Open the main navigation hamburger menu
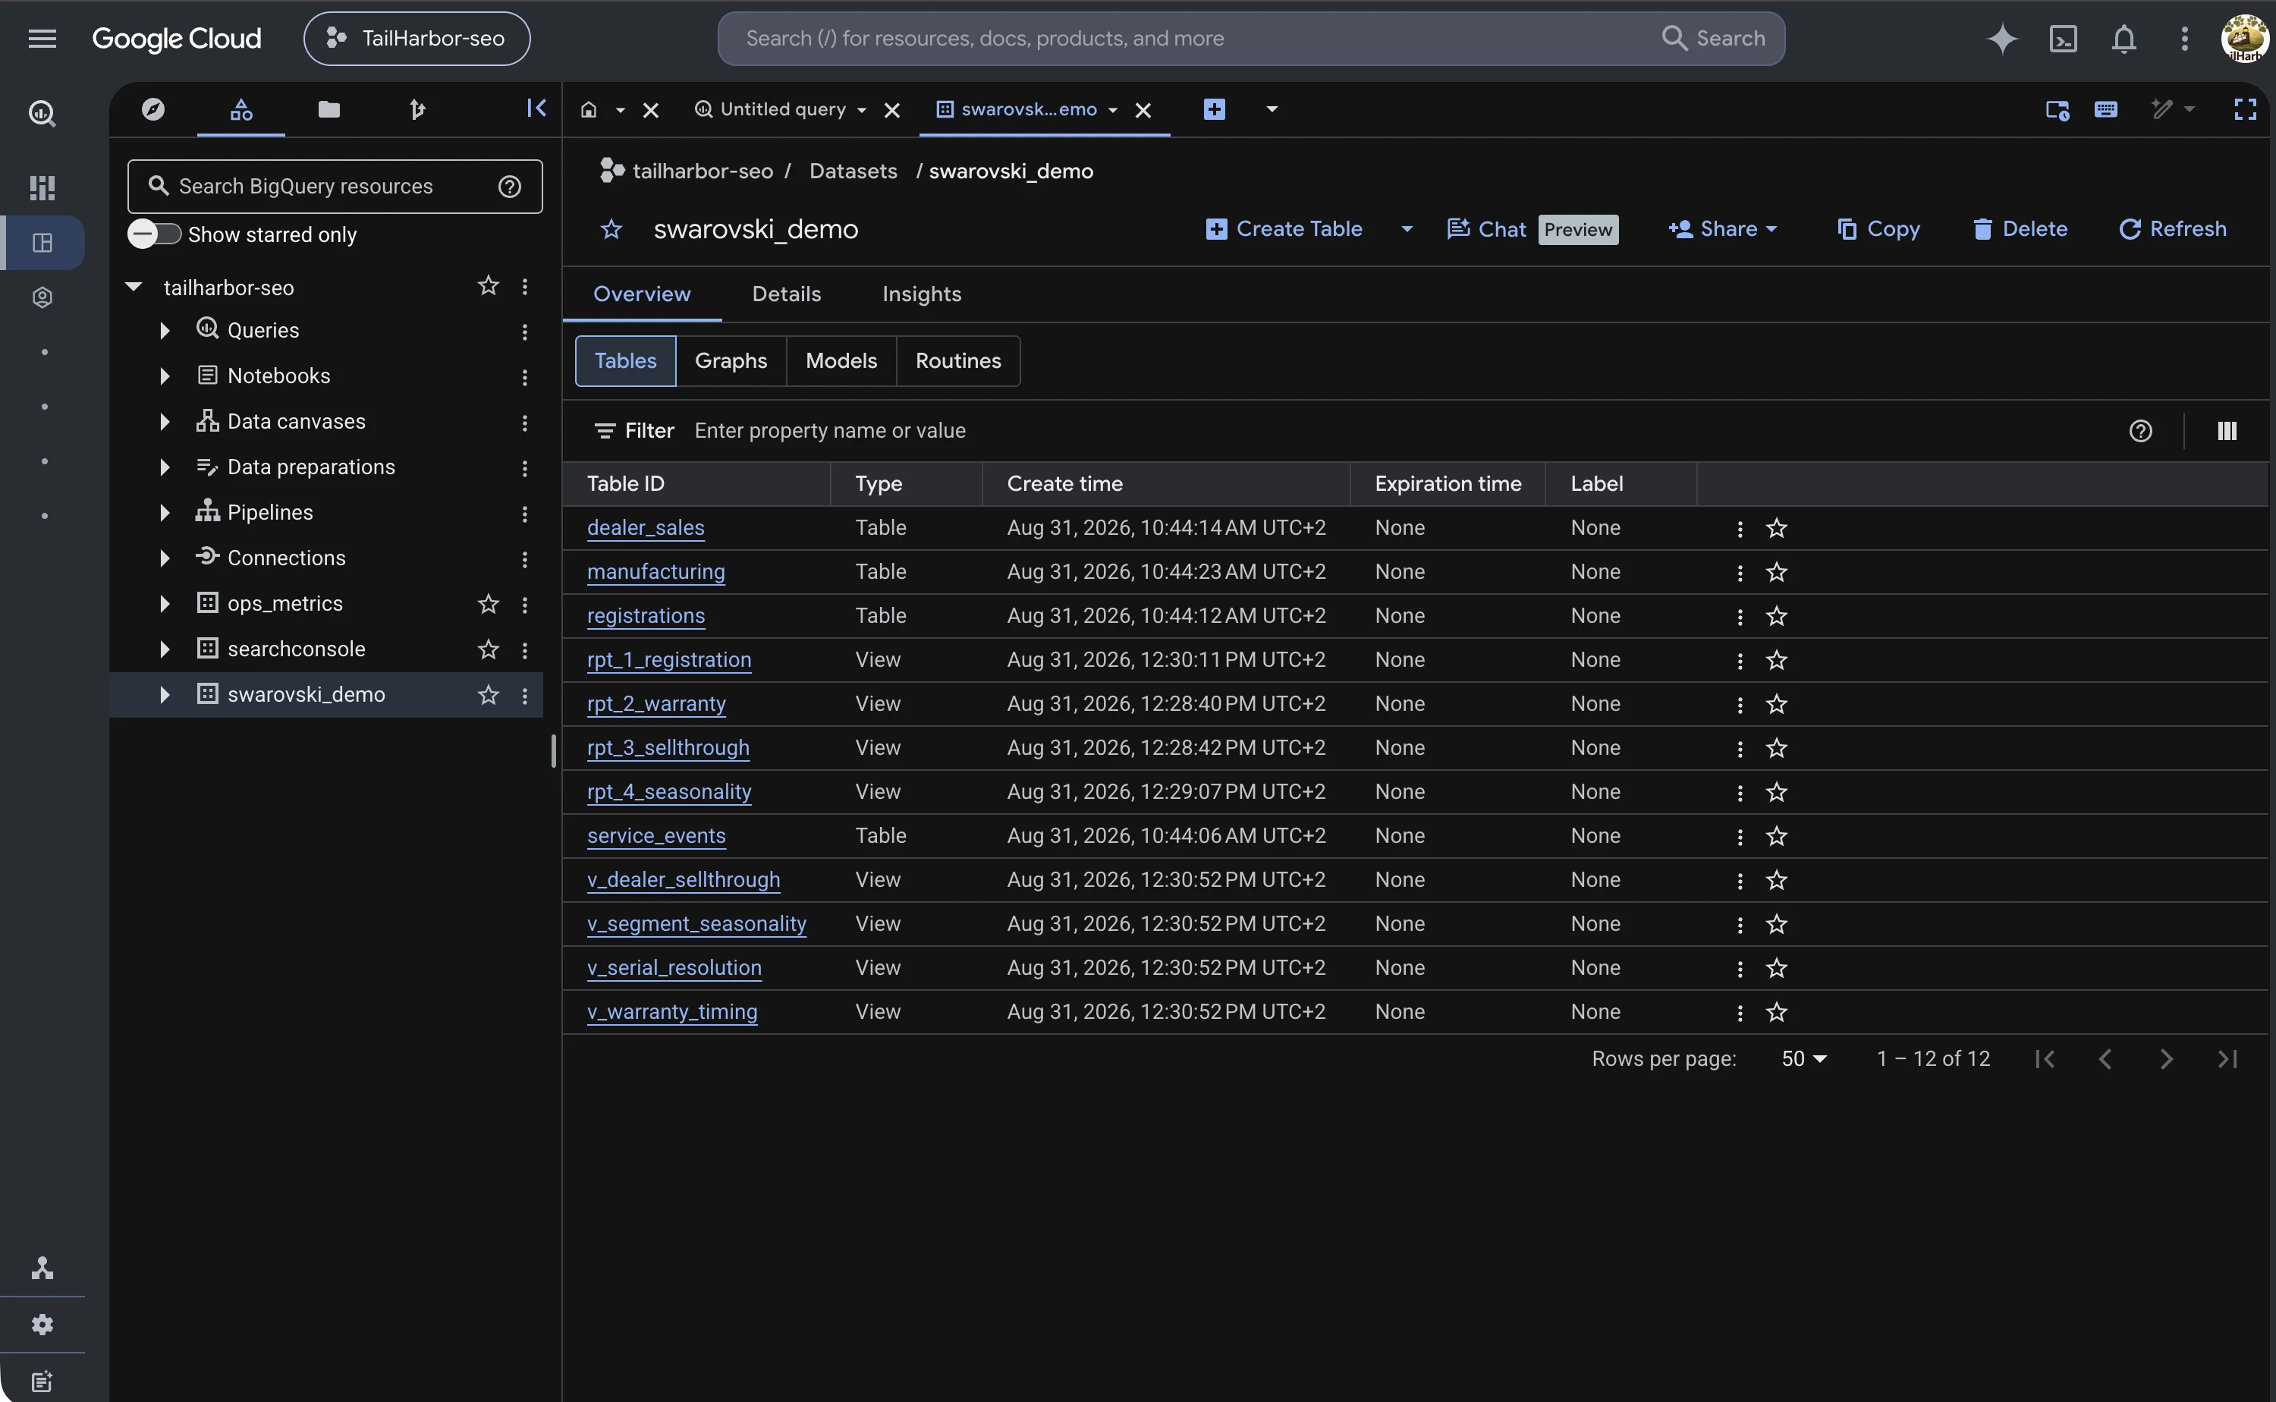Viewport: 2276px width, 1402px height. [x=42, y=38]
